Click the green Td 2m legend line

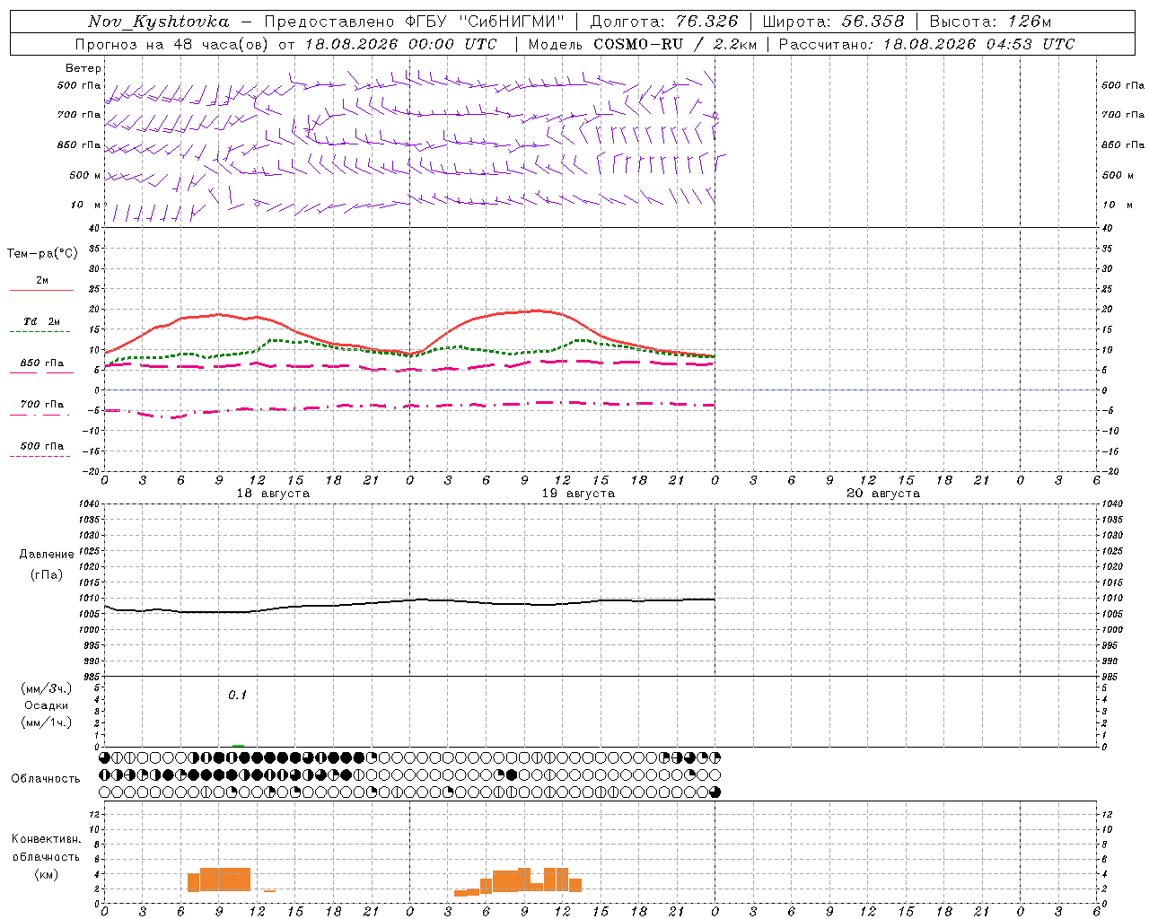(39, 332)
